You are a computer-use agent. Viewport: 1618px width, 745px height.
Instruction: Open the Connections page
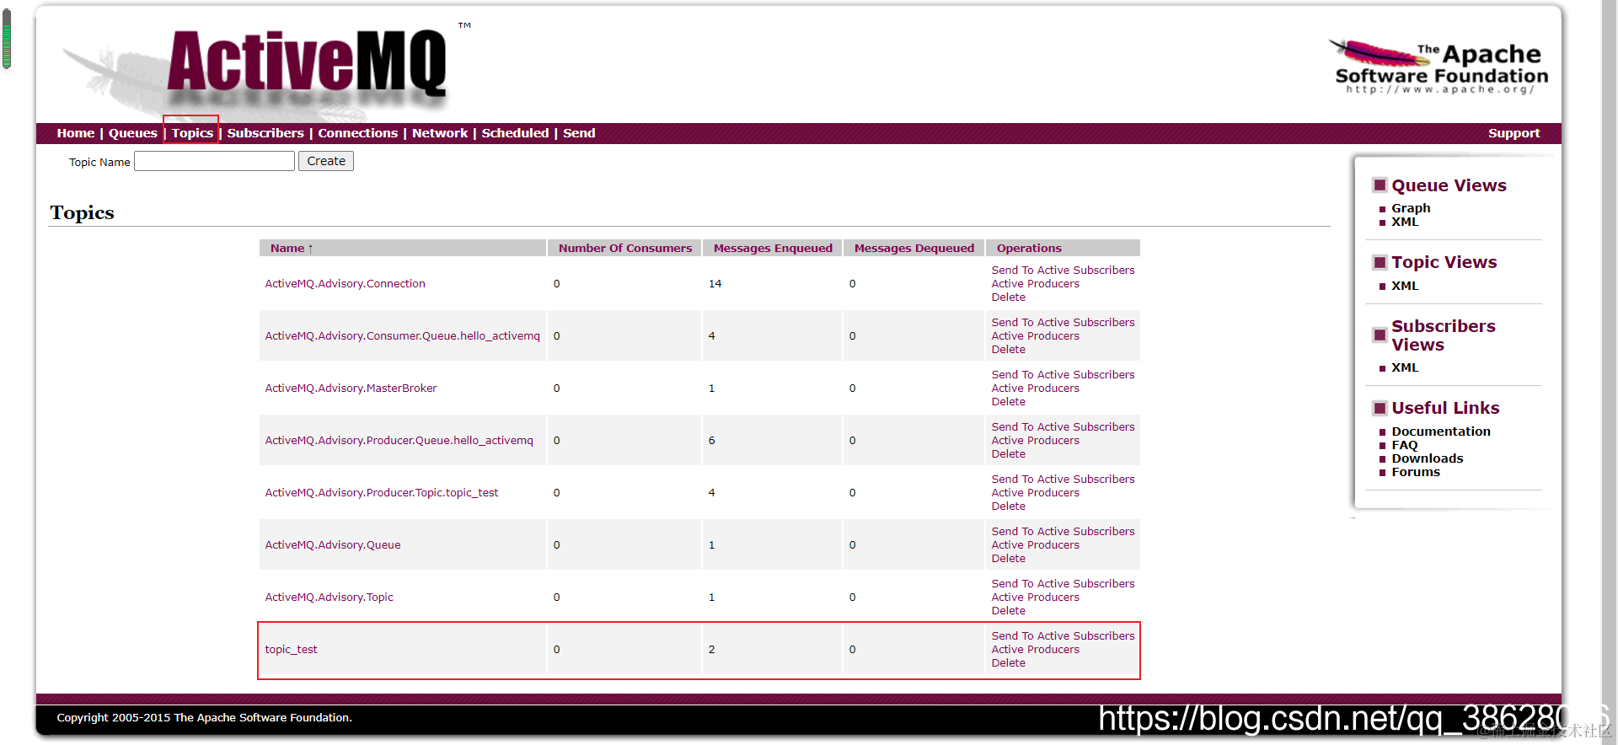pyautogui.click(x=357, y=133)
